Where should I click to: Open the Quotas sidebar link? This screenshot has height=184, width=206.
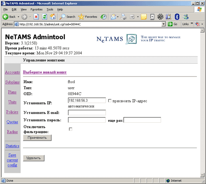click(12, 122)
